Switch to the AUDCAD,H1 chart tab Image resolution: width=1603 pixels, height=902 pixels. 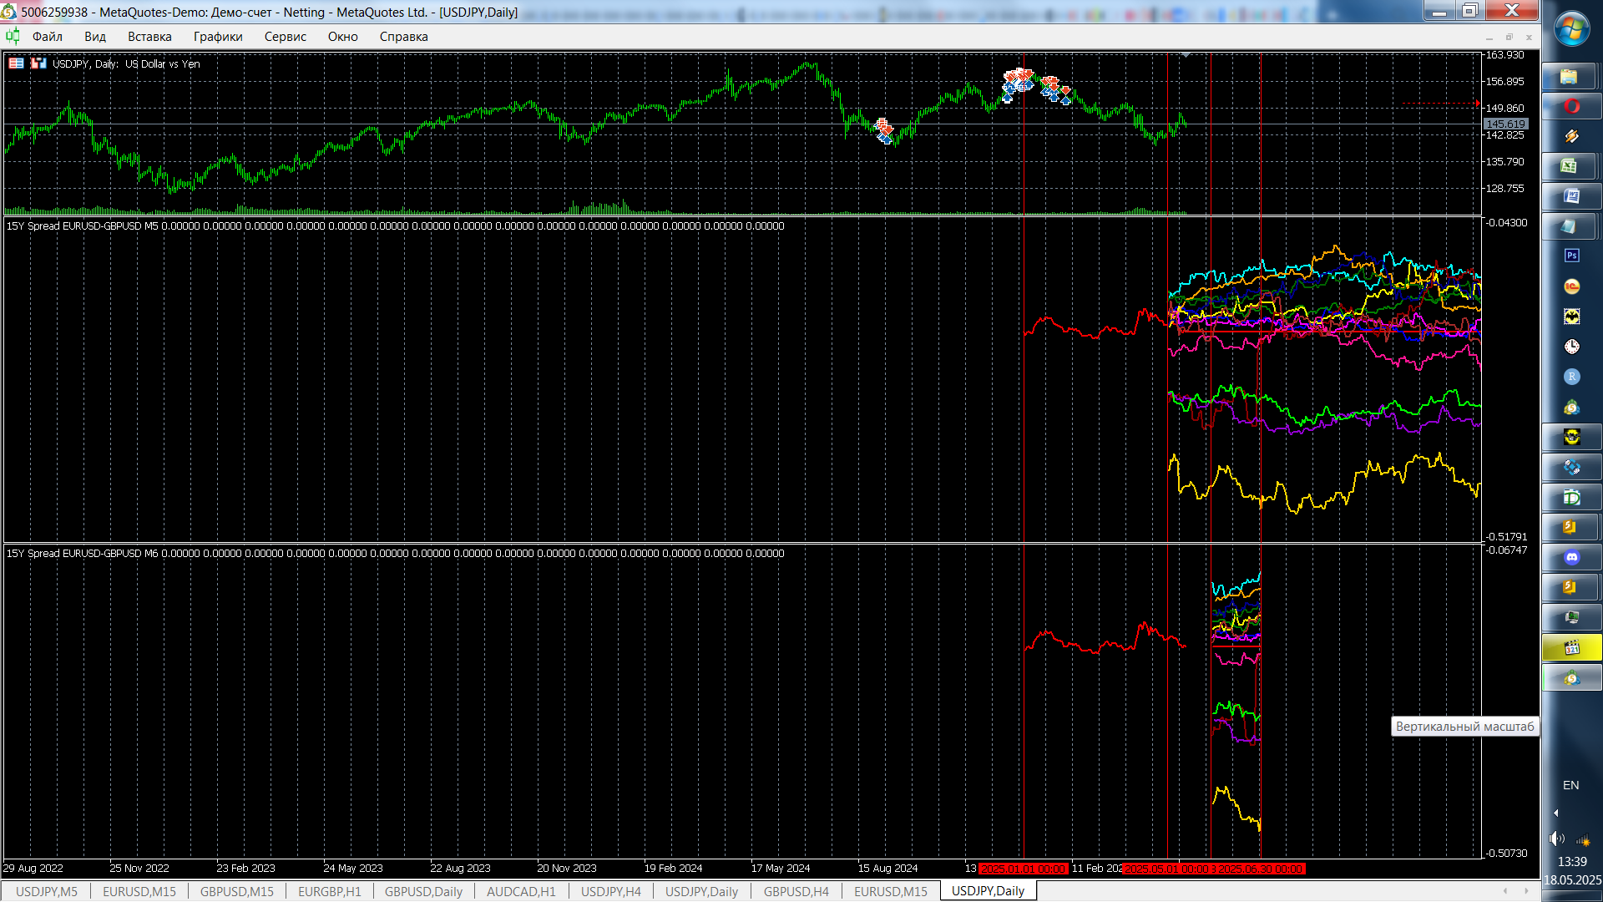tap(521, 891)
